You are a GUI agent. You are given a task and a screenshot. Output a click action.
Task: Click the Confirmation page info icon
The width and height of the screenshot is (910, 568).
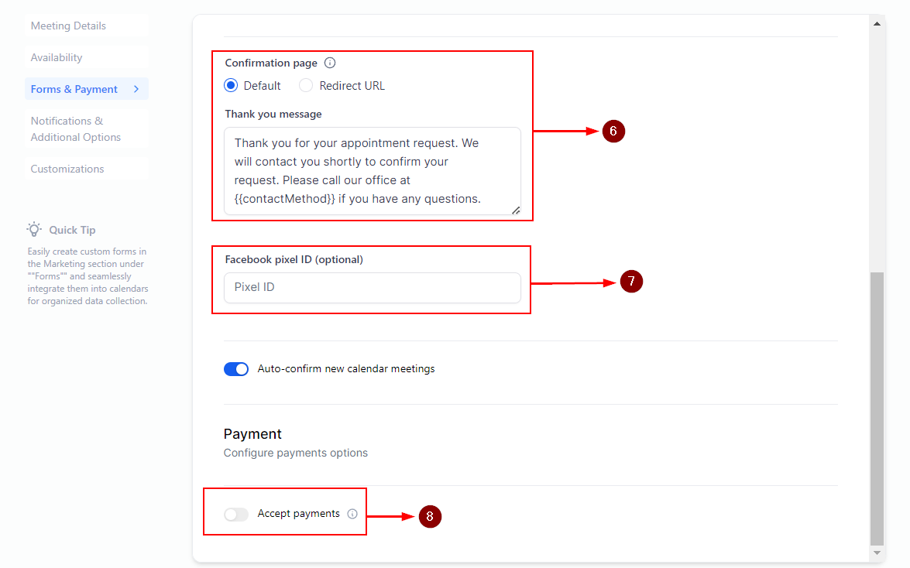(330, 63)
